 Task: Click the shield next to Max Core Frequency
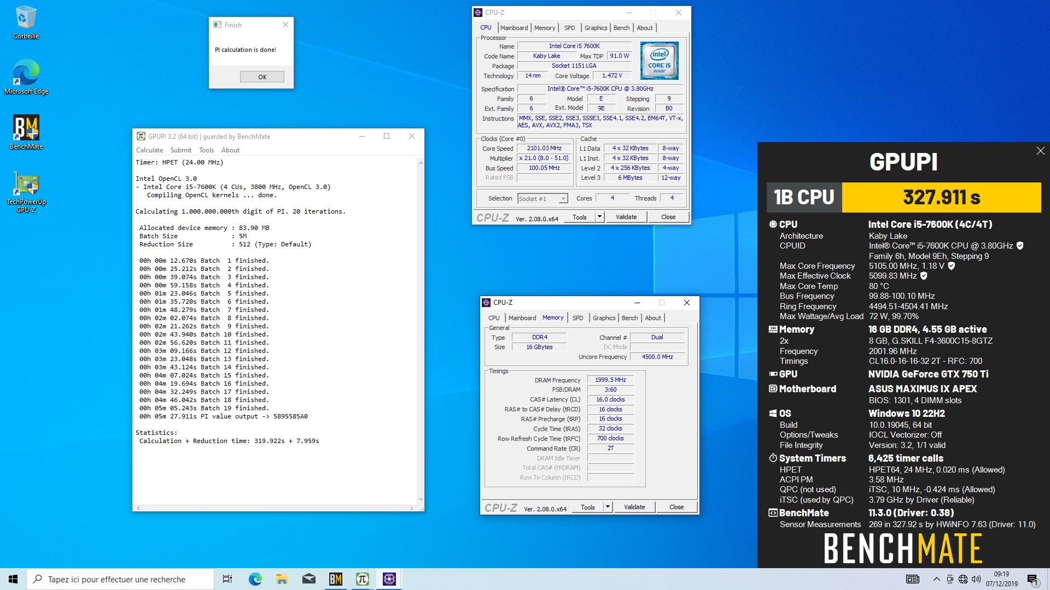(952, 266)
